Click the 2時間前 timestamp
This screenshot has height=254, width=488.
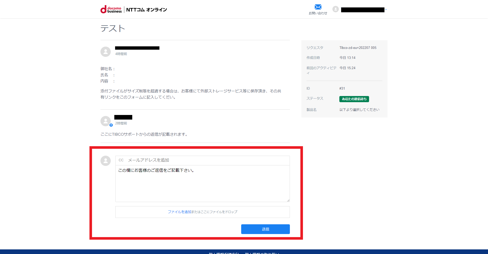pyautogui.click(x=121, y=123)
